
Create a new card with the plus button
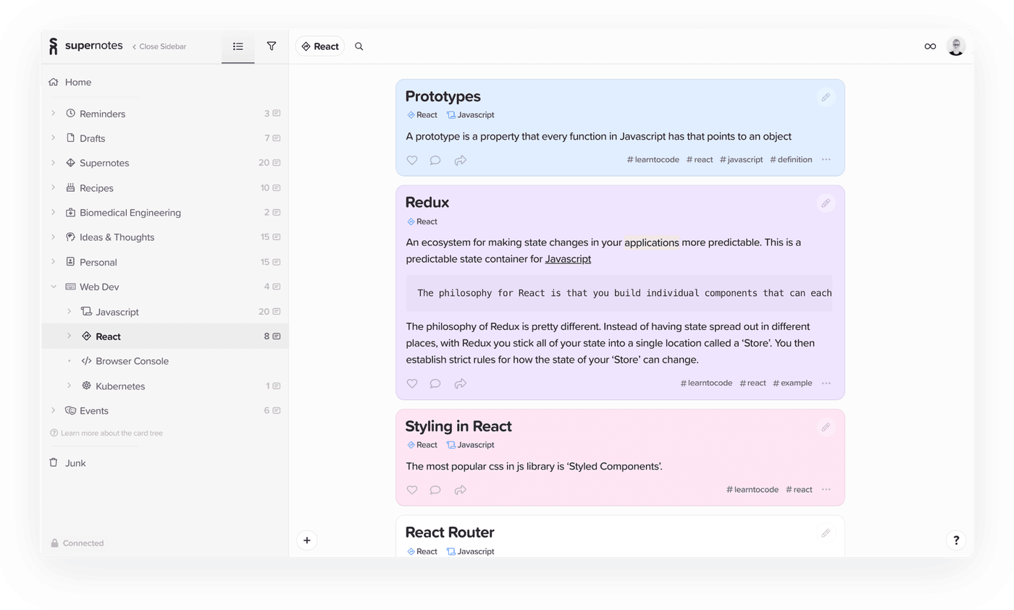(x=306, y=540)
